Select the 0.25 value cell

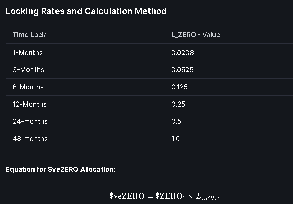[178, 104]
